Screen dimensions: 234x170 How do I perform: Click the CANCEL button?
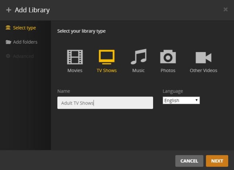point(189,161)
